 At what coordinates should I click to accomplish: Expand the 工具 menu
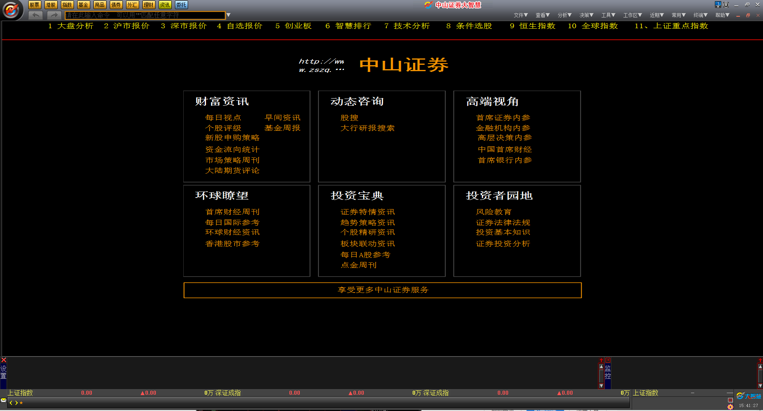click(x=608, y=15)
